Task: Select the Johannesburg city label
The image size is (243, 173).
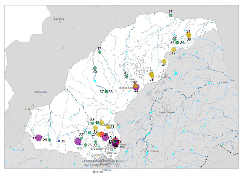Action: [92, 161]
